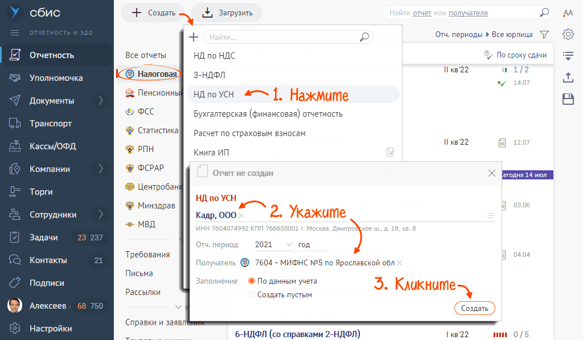Click the Найти search field in dropdown

tap(282, 37)
